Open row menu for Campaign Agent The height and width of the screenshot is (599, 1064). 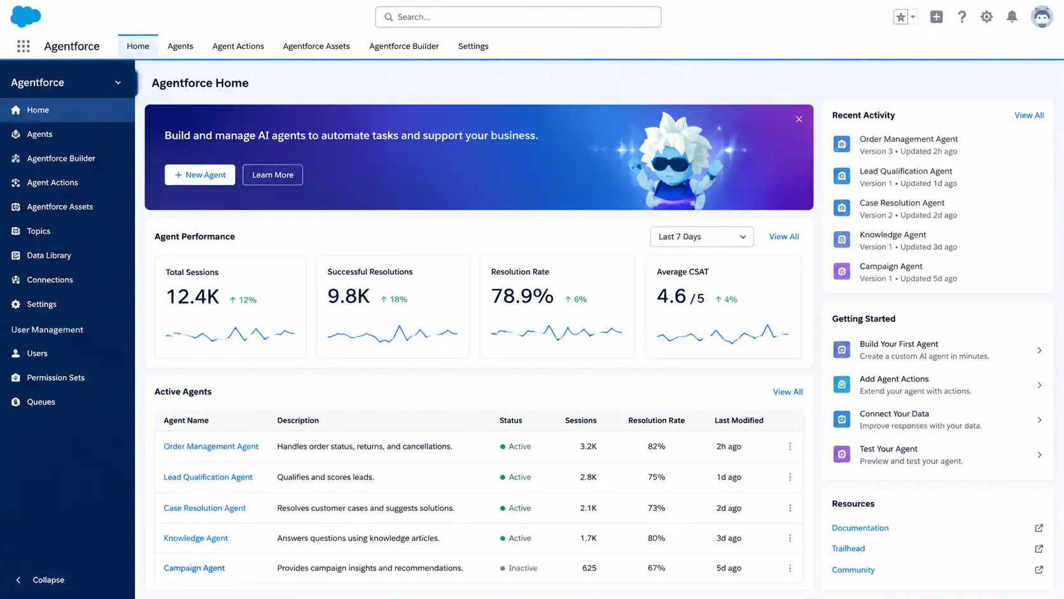tap(790, 568)
